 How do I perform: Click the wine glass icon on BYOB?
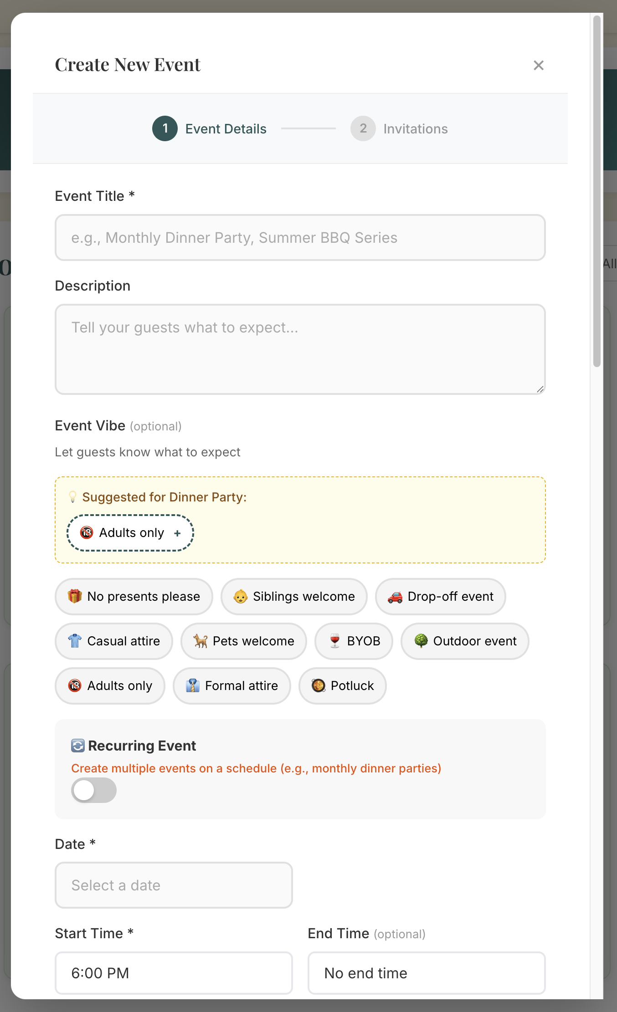pyautogui.click(x=335, y=641)
